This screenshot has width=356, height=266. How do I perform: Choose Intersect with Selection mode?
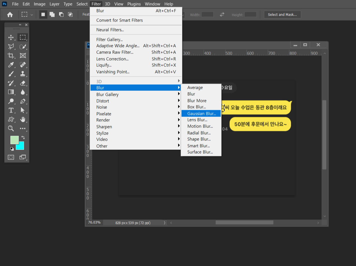coord(70,14)
